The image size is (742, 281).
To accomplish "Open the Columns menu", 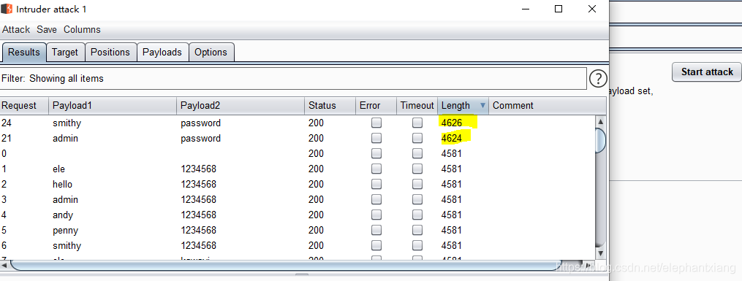I will [x=82, y=29].
